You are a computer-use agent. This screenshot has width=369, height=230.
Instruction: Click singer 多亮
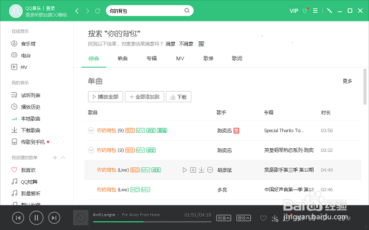click(x=222, y=190)
